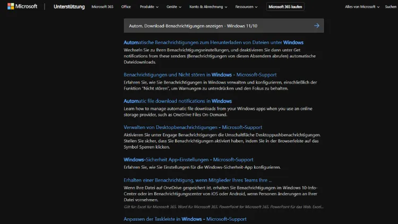The width and height of the screenshot is (398, 224).
Task: Expand Alles von Microsoft dropdown
Action: (362, 7)
